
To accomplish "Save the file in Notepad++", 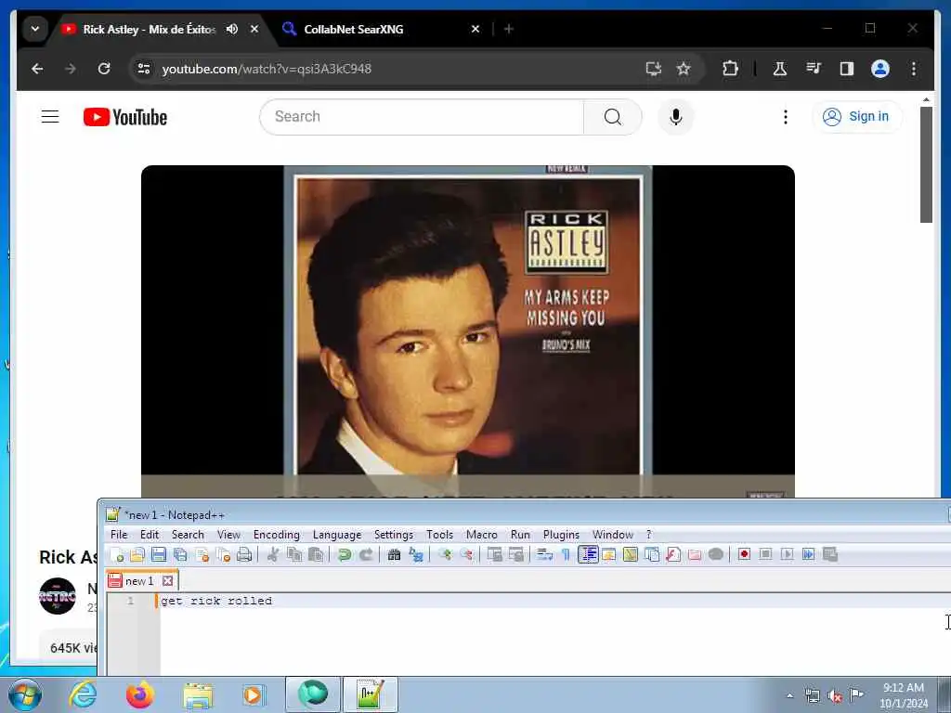I will (x=159, y=554).
